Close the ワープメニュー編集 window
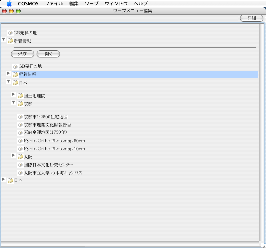The image size is (266, 248). point(4,11)
